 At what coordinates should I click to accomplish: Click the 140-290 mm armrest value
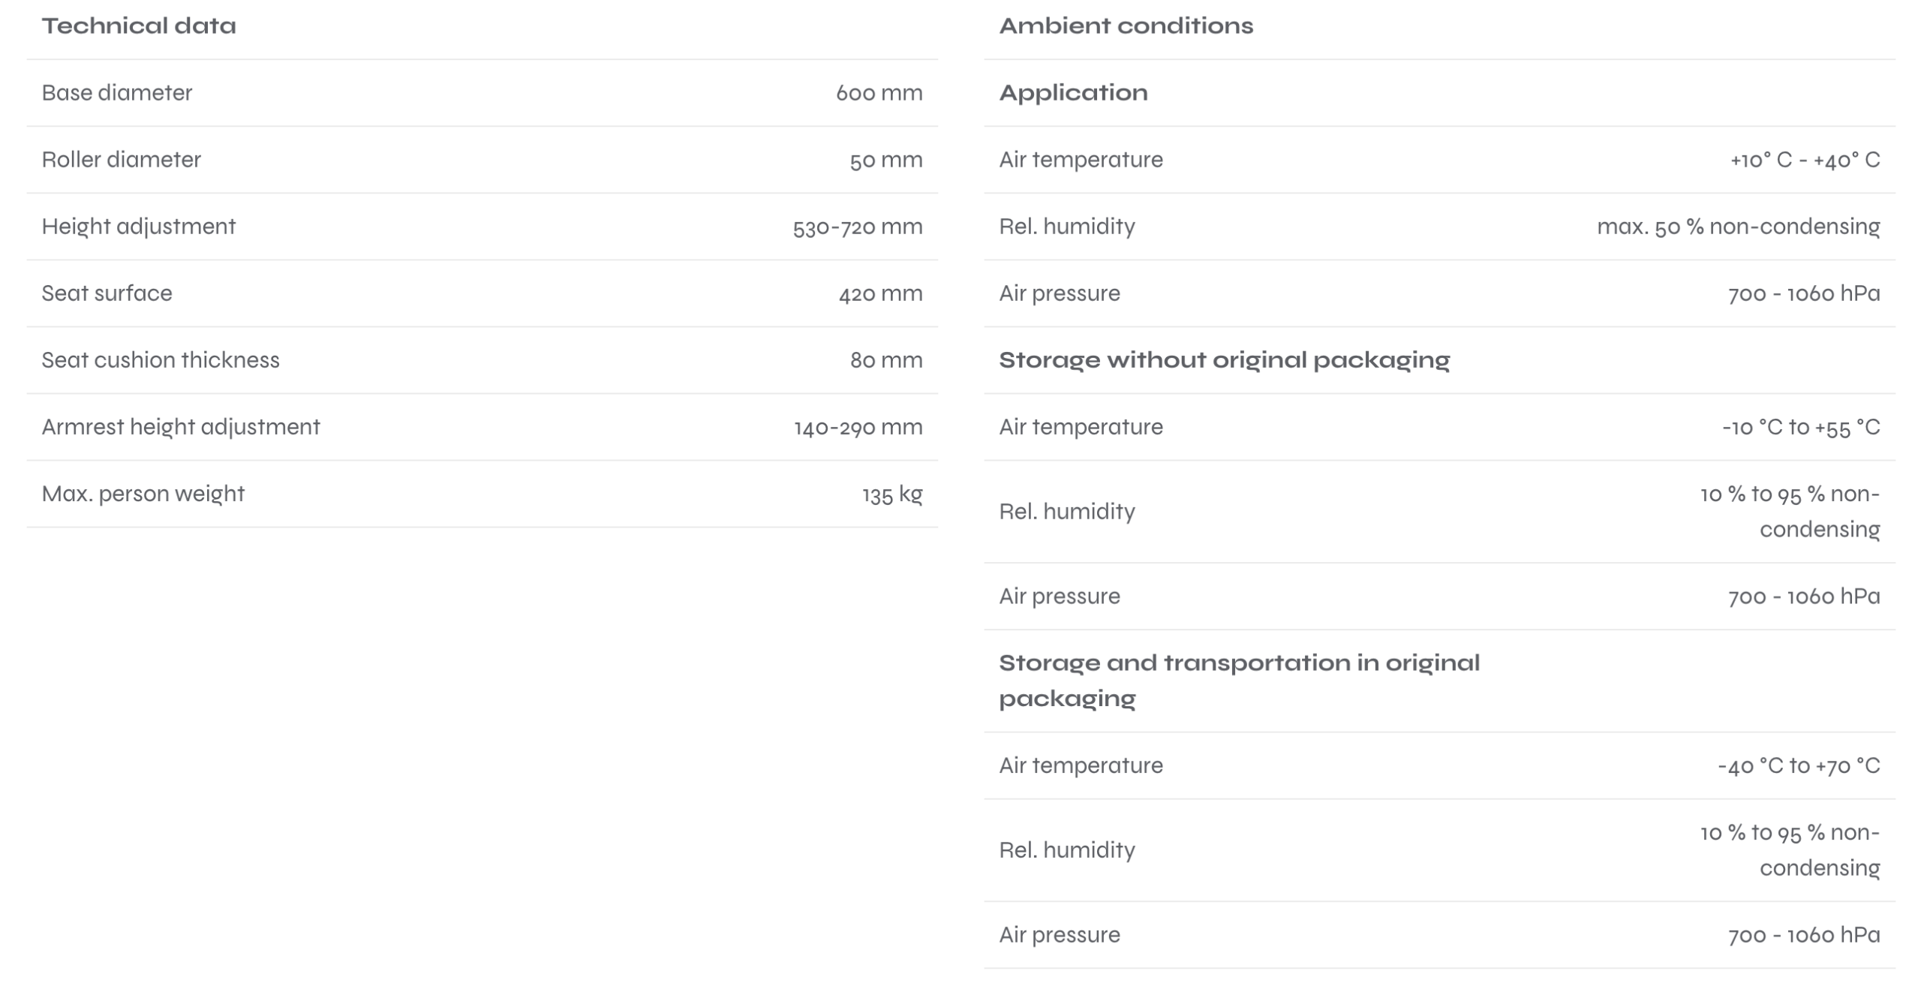click(x=858, y=427)
